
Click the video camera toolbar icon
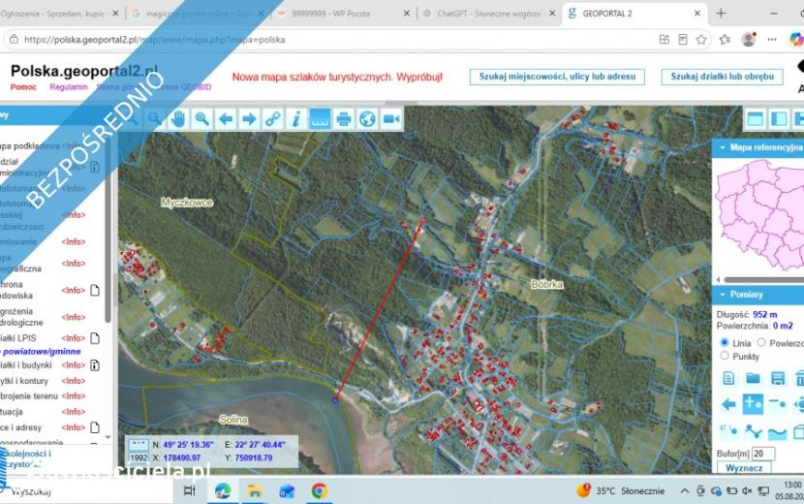coord(390,119)
